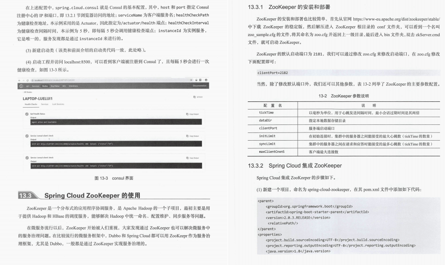Click the initLimit table cell

(x=267, y=136)
